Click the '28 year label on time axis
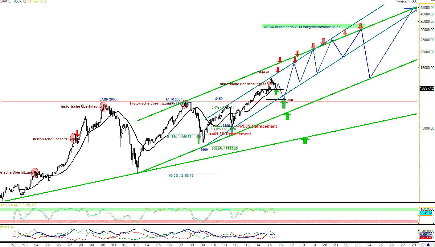The height and width of the screenshot is (247, 435). coord(413,245)
